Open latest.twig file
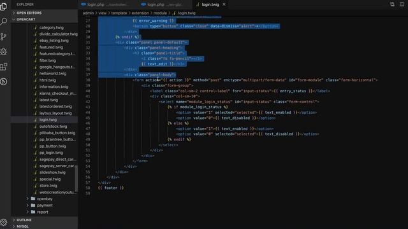 pos(48,100)
